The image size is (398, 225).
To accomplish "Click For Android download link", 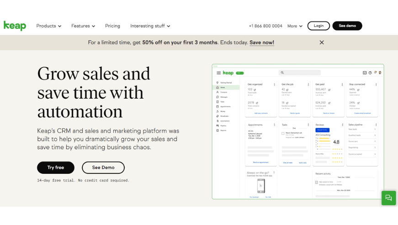I will pyautogui.click(x=254, y=197).
